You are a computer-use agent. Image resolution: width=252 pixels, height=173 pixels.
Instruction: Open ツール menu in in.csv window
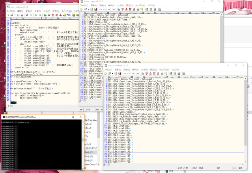(x=120, y=6)
